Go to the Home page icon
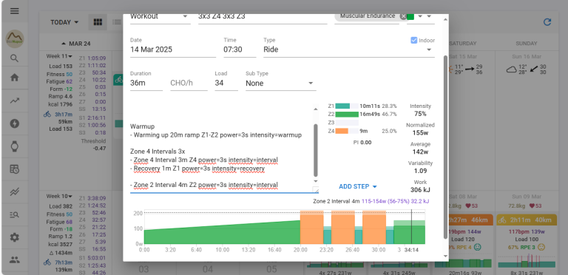The image size is (568, 275). click(x=15, y=78)
